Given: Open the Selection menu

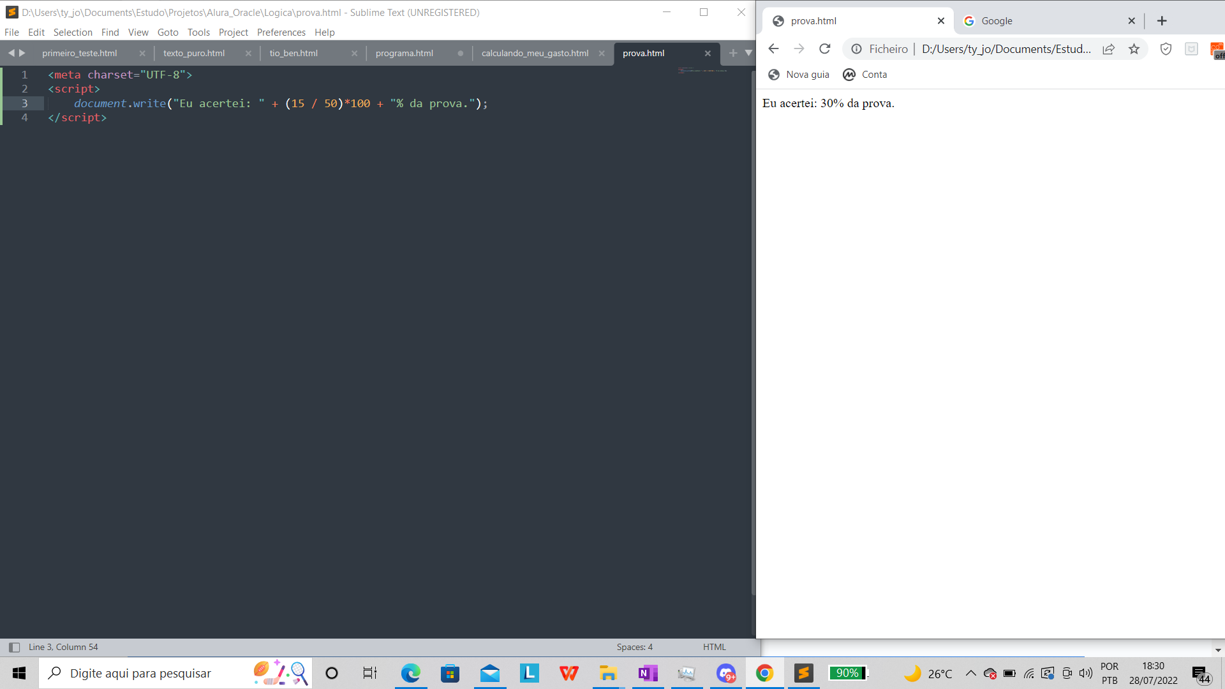Looking at the screenshot, I should pyautogui.click(x=73, y=32).
